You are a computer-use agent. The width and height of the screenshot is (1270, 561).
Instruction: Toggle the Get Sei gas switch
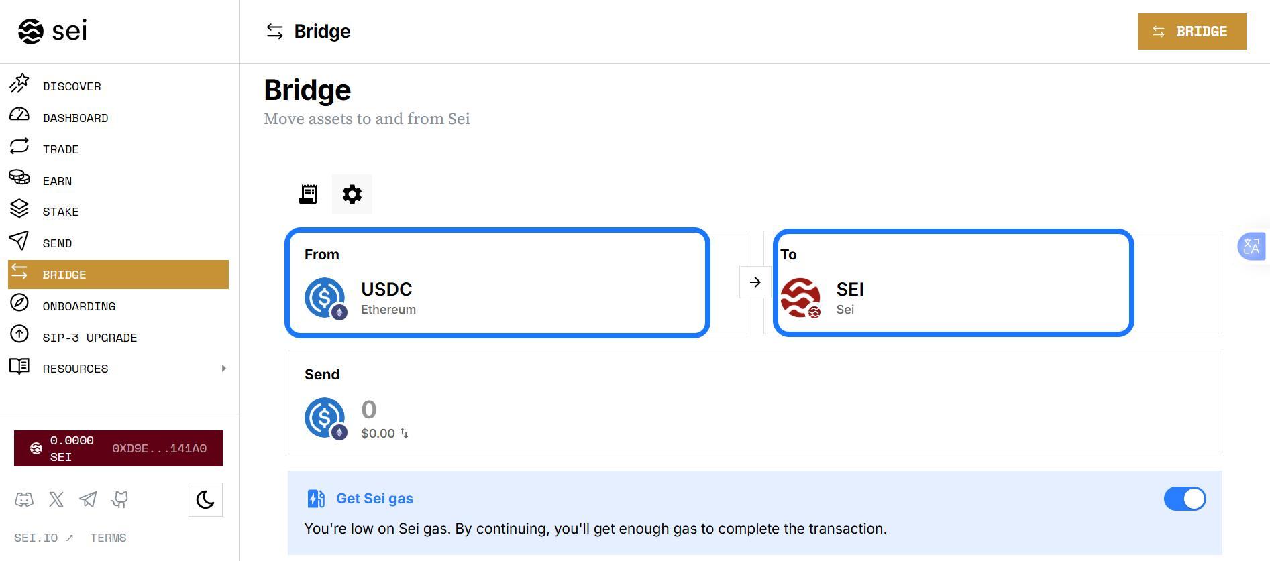tap(1184, 499)
